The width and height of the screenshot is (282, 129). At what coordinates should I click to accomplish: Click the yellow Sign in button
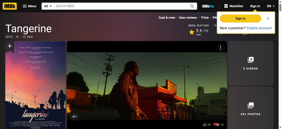pos(240,18)
